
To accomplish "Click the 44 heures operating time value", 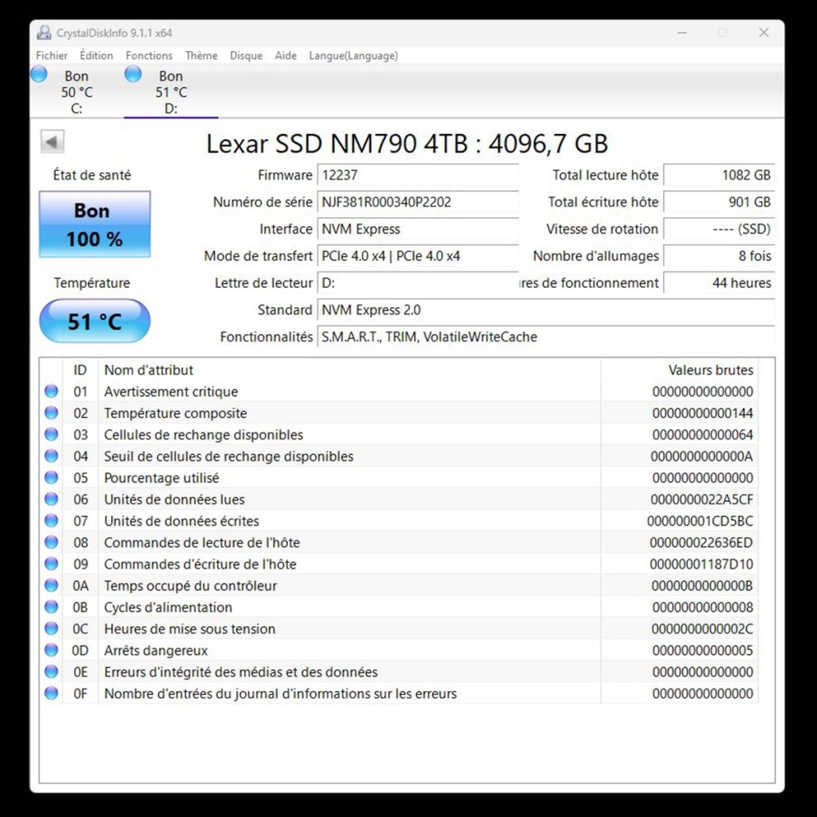I will click(719, 283).
